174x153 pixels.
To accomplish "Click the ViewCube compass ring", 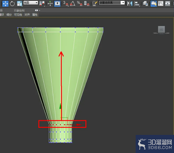I will click(x=161, y=33).
